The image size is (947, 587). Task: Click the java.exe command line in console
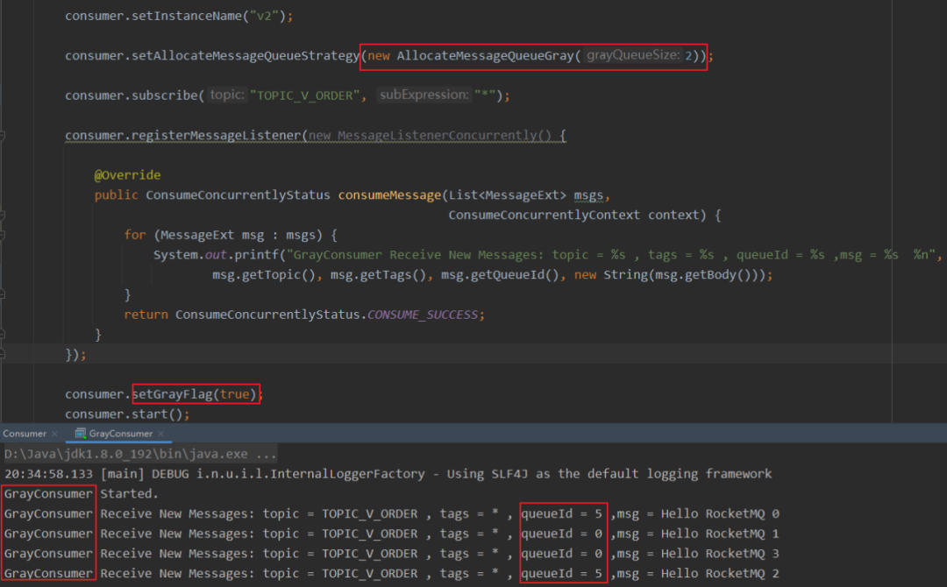(140, 454)
